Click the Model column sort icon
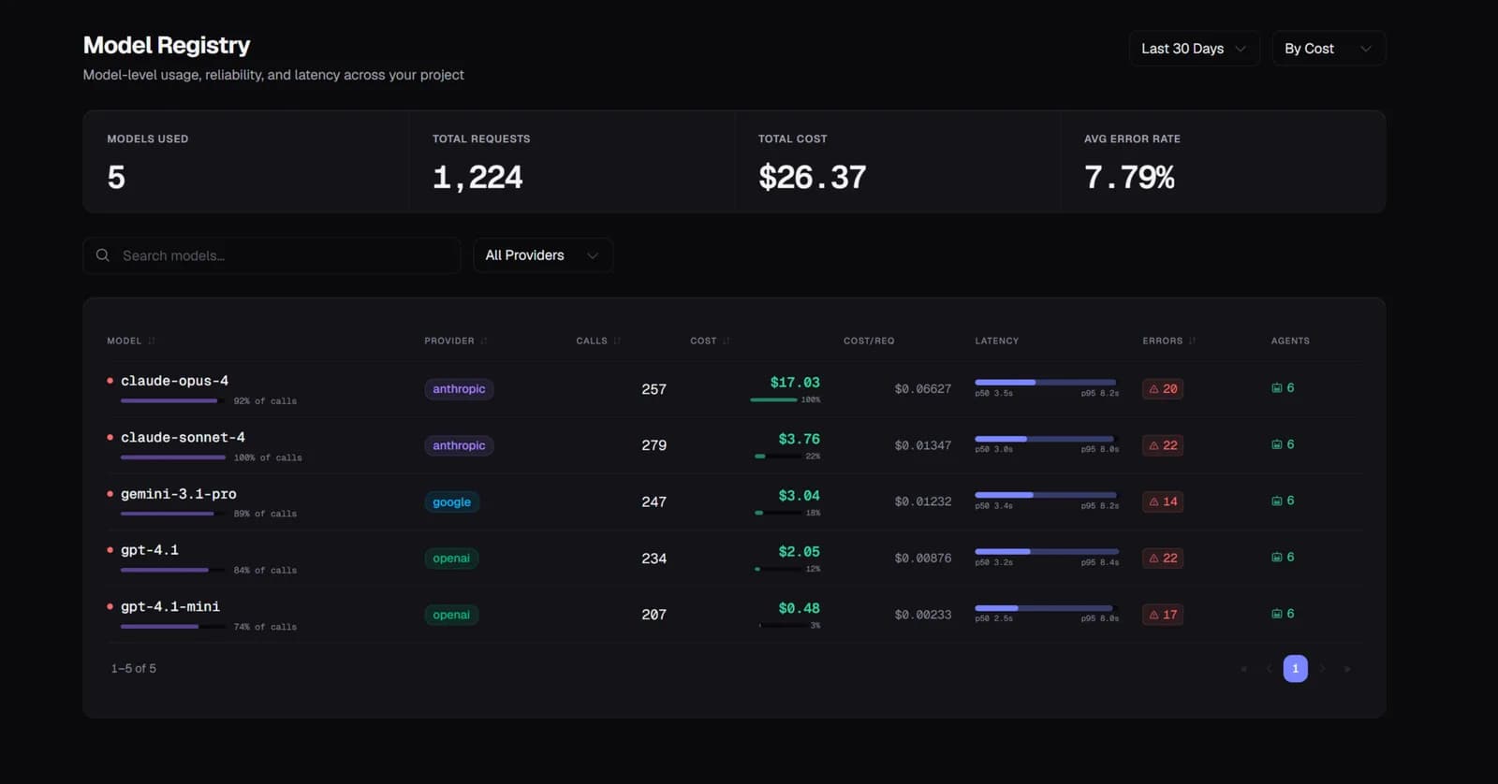This screenshot has width=1498, height=784. (x=152, y=341)
